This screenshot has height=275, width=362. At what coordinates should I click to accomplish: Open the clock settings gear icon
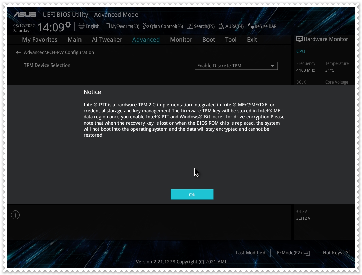click(x=68, y=24)
